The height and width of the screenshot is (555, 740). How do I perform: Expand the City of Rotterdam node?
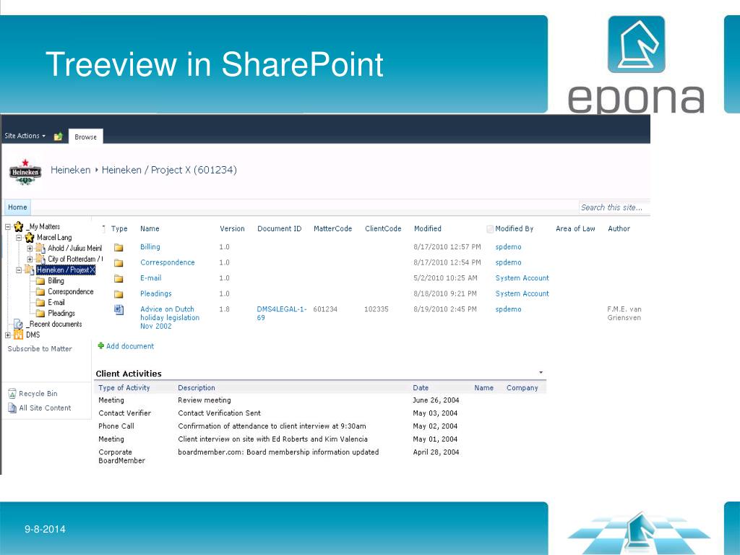(x=29, y=259)
